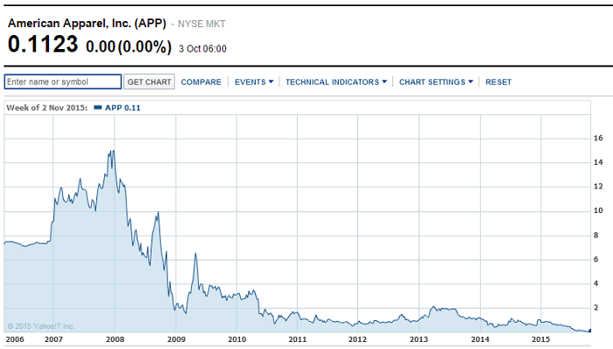Click the GET CHART button

pos(150,82)
